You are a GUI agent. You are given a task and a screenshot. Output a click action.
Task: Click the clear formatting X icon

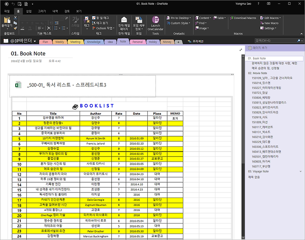[x=49, y=28]
